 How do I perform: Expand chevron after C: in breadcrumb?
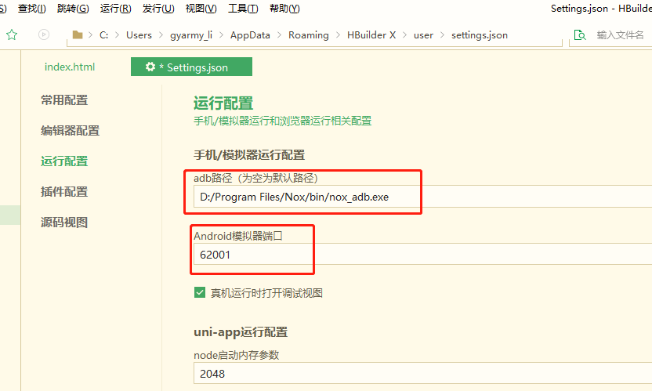[118, 35]
